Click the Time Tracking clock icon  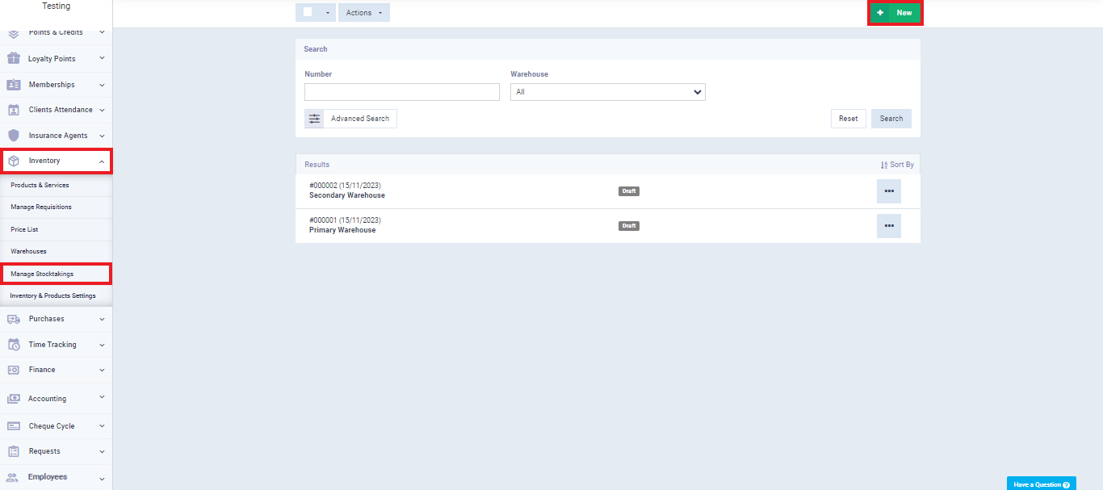(14, 345)
